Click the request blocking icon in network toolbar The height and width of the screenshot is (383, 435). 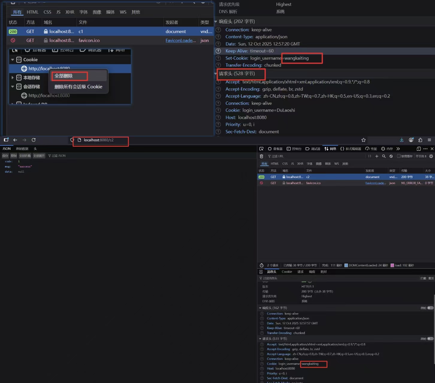[x=391, y=156]
